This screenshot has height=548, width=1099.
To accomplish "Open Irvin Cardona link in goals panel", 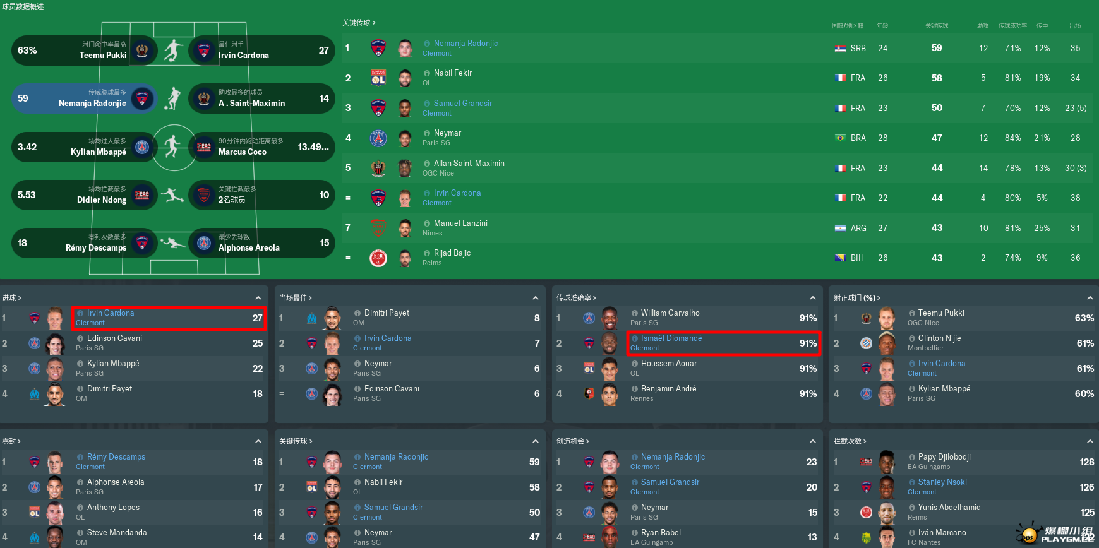I will (x=111, y=313).
